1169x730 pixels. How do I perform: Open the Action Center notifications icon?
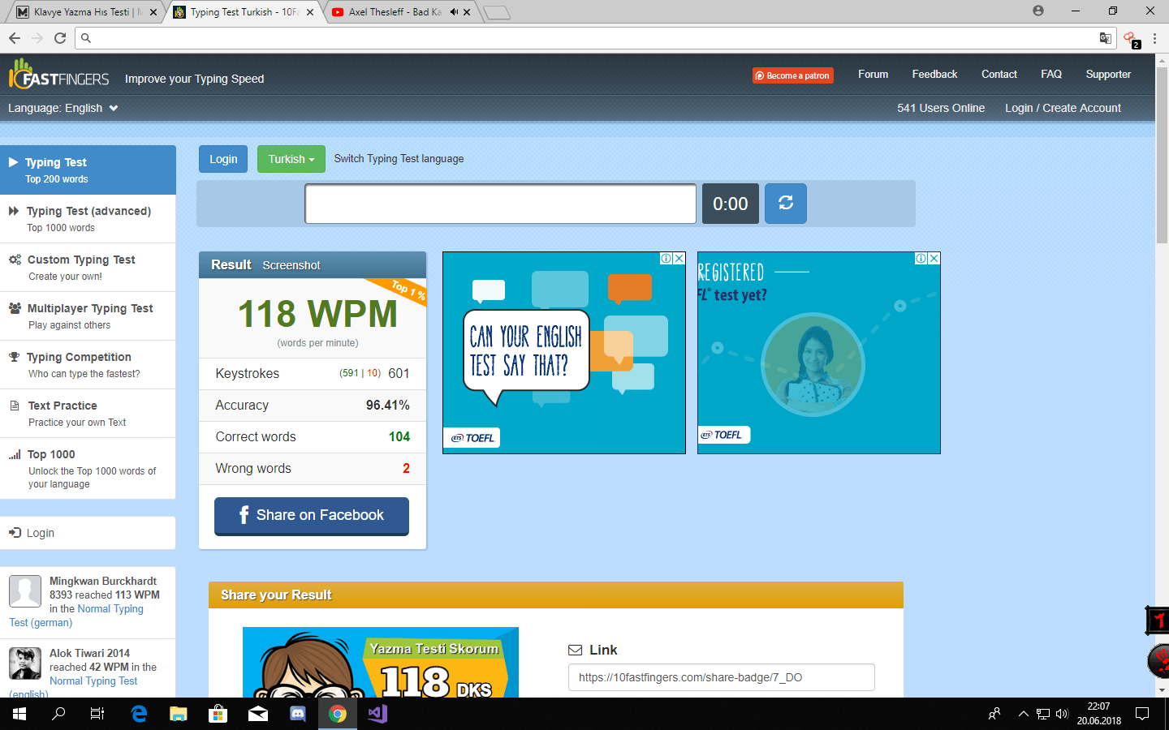tap(1142, 714)
